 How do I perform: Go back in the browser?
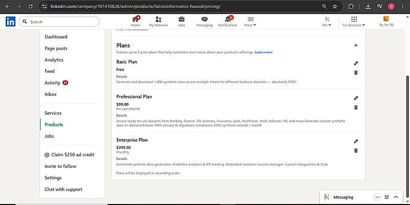tap(8, 7)
